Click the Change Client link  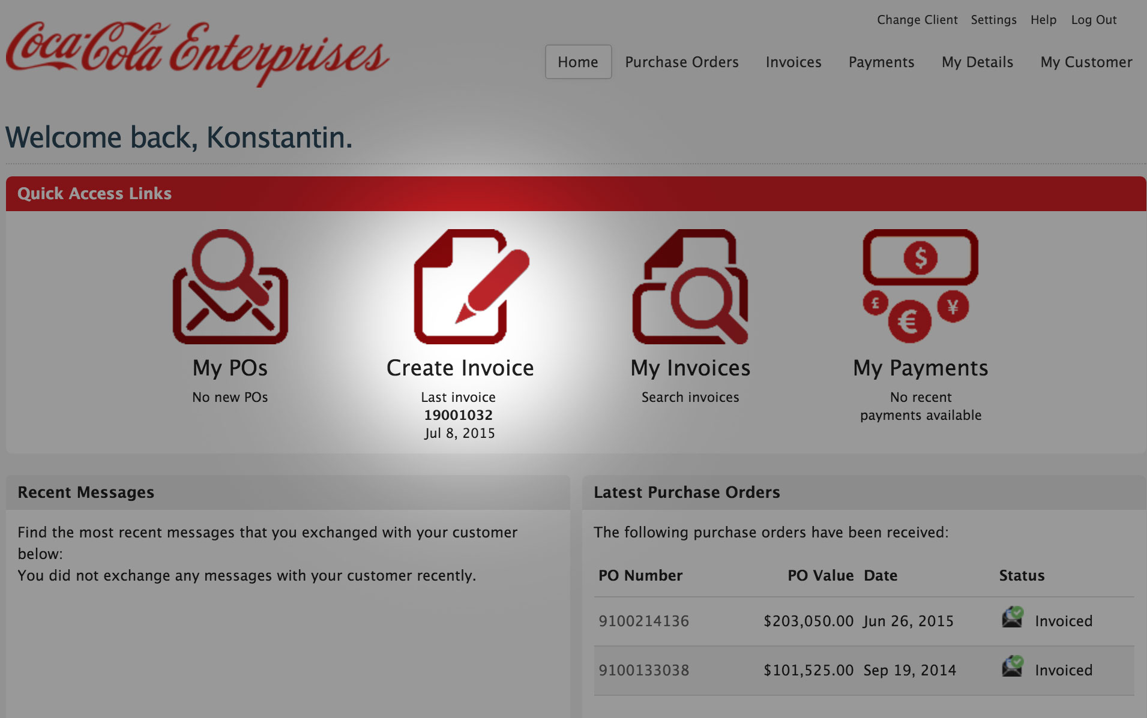point(917,19)
